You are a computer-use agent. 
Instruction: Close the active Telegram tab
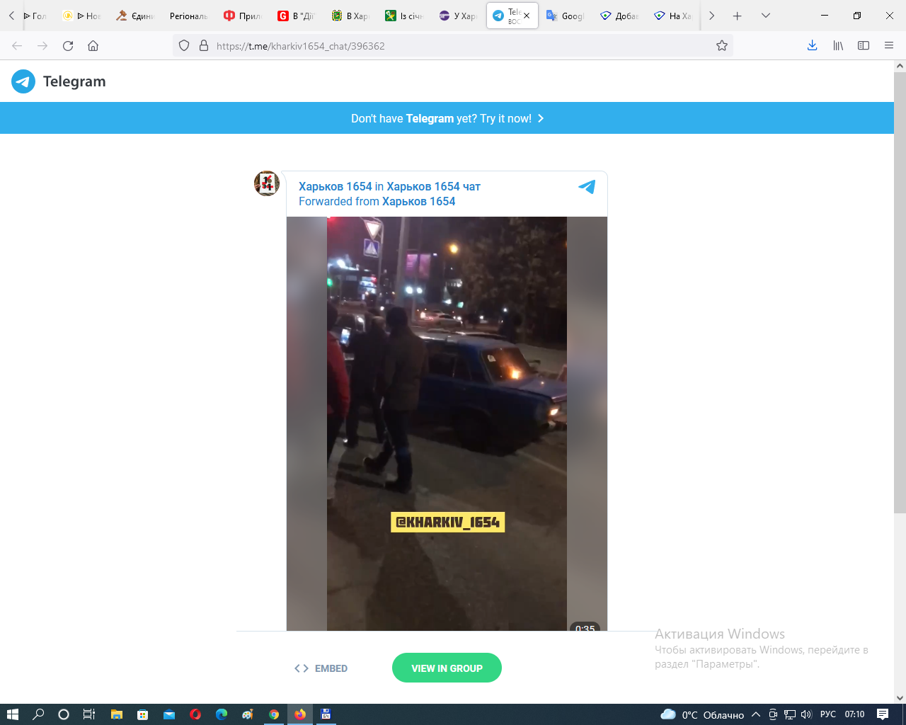click(x=527, y=16)
